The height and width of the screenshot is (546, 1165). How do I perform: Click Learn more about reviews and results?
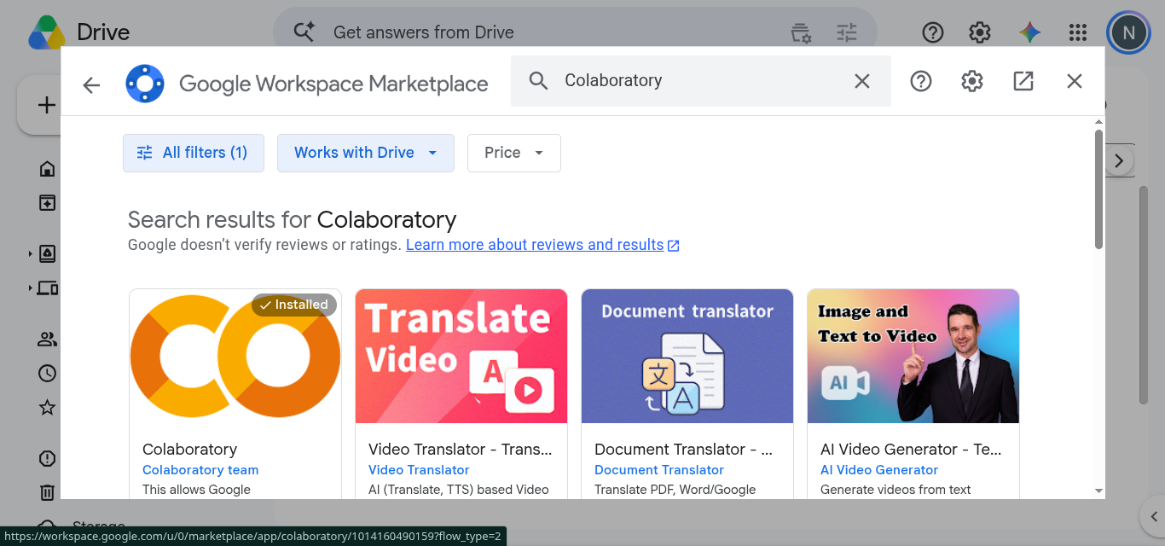tap(542, 245)
